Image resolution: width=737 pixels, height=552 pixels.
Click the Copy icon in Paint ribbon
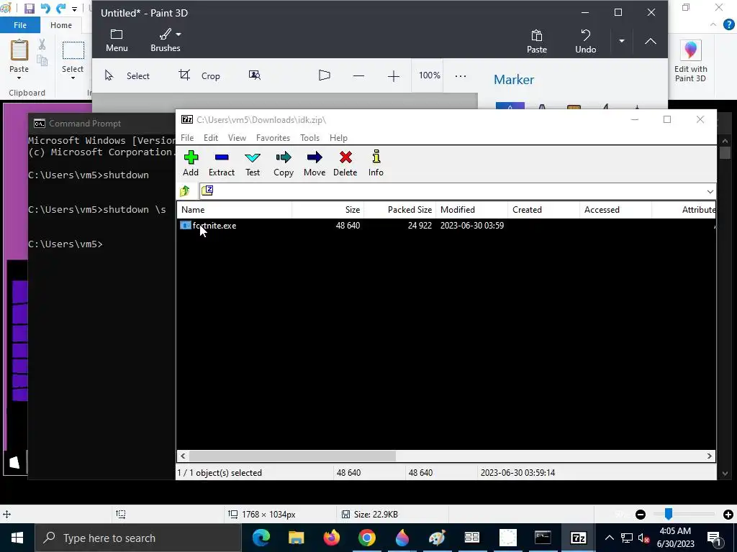click(x=42, y=60)
